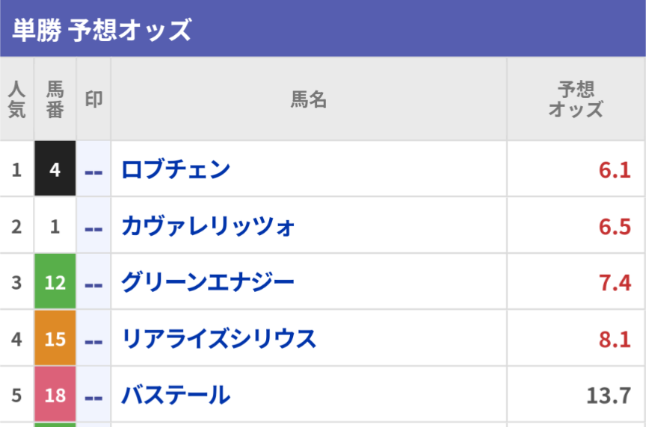Click the グリーンエナジー horse name
Image resolution: width=646 pixels, height=427 pixels.
coord(208,282)
